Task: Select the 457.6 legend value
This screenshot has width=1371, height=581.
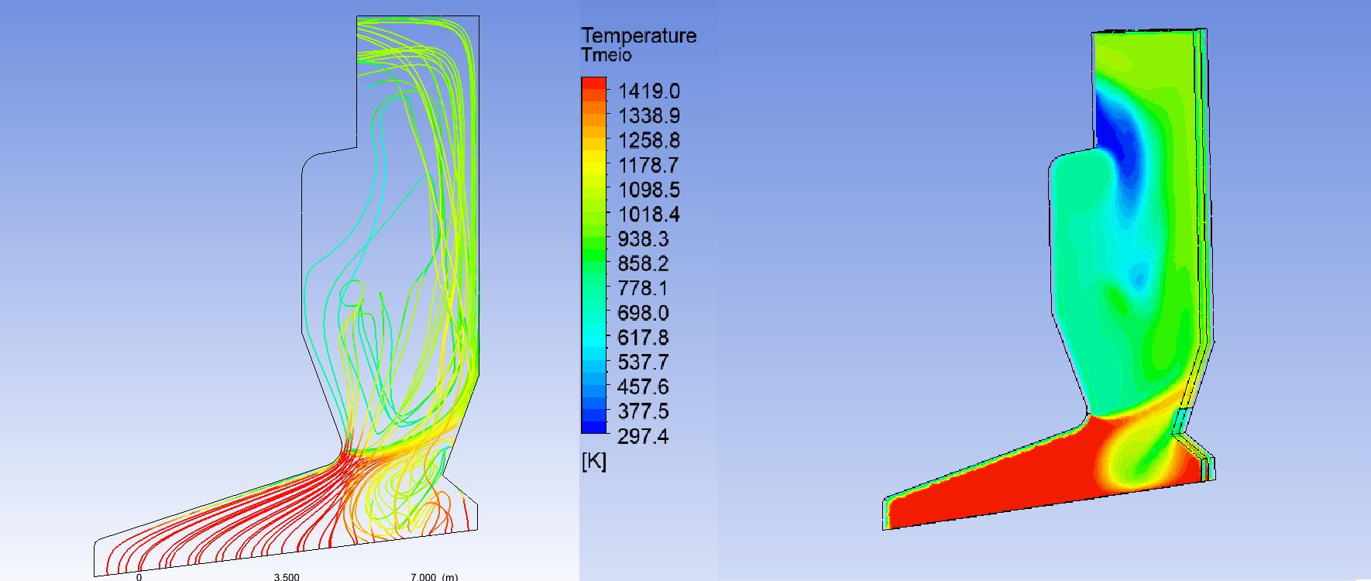Action: pyautogui.click(x=643, y=387)
